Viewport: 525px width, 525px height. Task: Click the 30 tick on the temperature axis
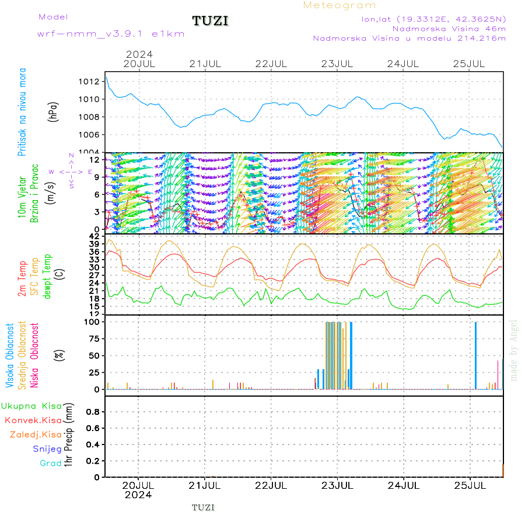[x=94, y=268]
